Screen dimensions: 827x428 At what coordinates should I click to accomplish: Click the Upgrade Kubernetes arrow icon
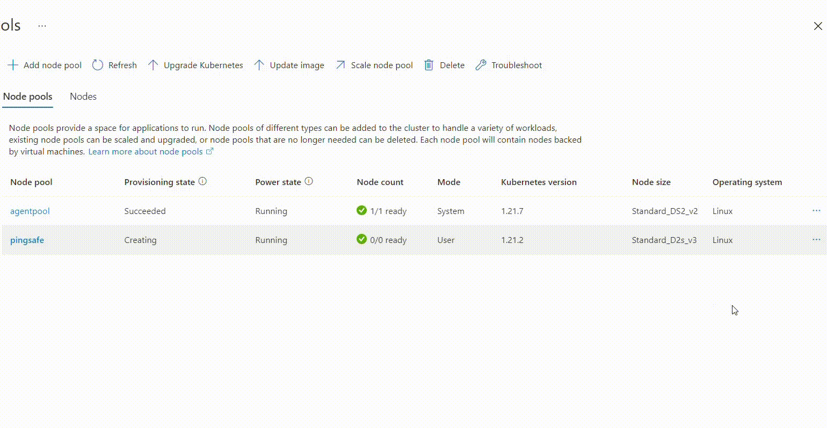(153, 65)
